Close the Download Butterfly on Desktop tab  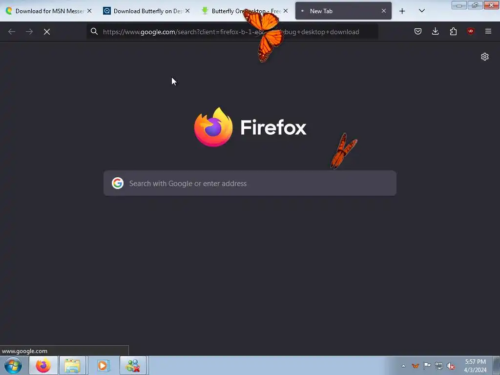[x=187, y=11]
